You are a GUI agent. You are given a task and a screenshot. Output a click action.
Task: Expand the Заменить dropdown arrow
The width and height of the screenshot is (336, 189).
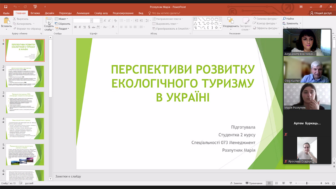point(300,24)
